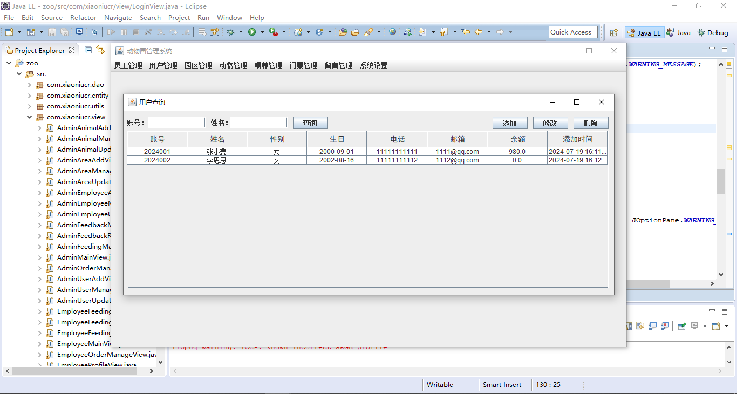Click the 余额 column header

517,139
